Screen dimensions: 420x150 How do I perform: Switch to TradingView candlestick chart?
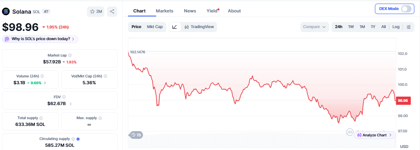click(199, 27)
